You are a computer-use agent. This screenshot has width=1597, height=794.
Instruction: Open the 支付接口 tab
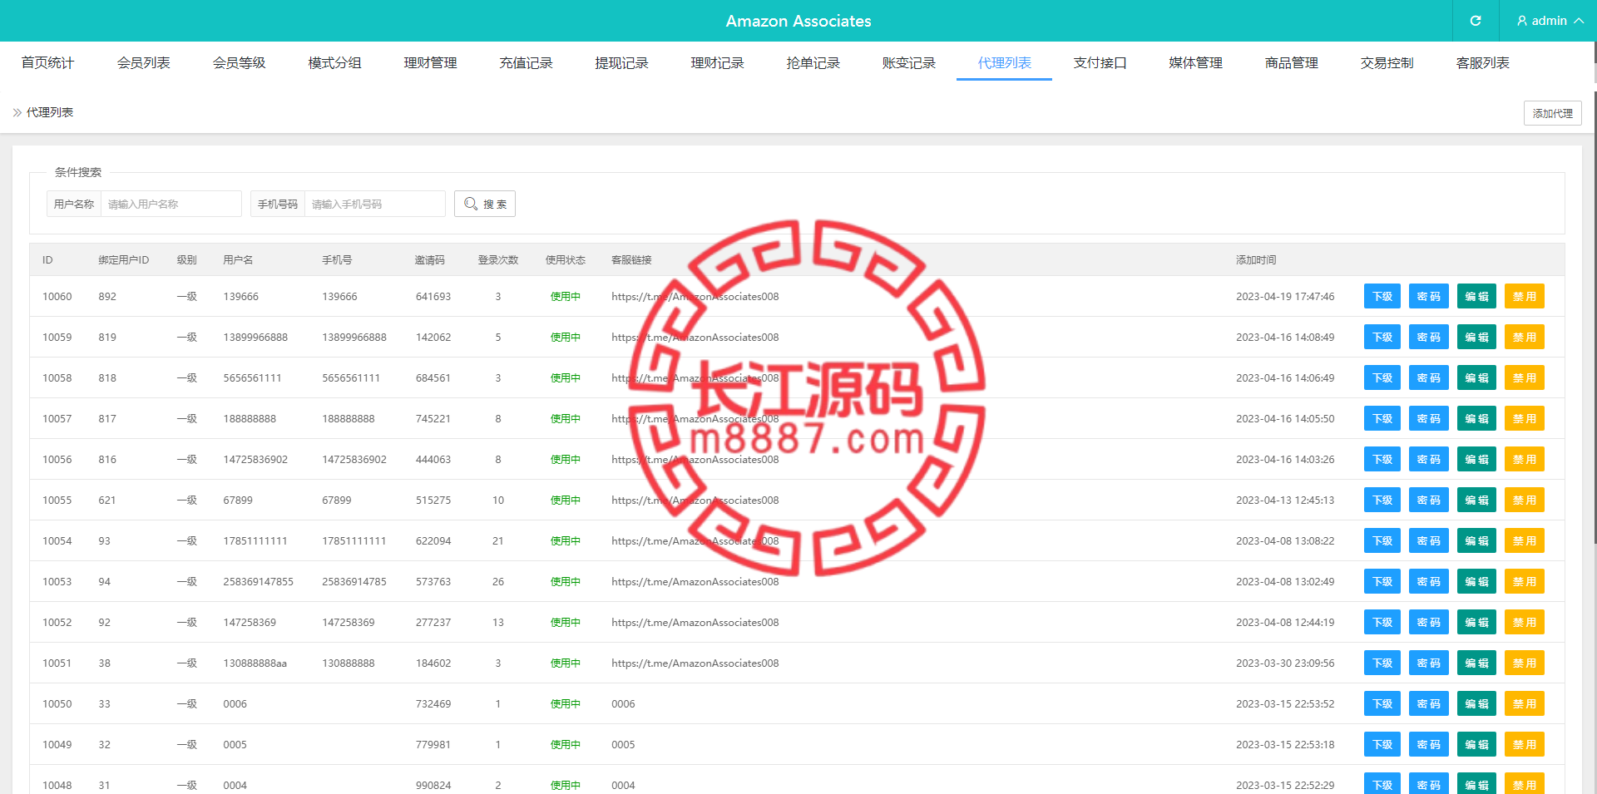tap(1100, 63)
